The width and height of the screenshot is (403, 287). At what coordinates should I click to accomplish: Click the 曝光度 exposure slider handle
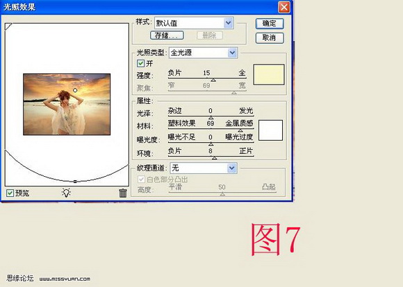[211, 144]
